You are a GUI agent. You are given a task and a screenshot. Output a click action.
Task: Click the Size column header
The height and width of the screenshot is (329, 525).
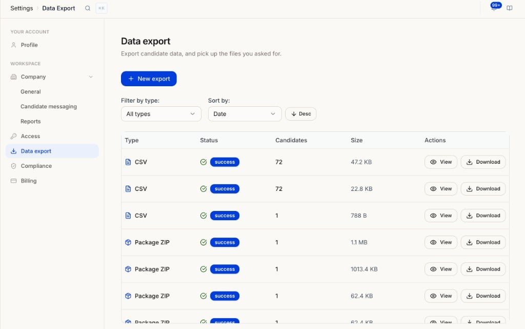click(357, 141)
